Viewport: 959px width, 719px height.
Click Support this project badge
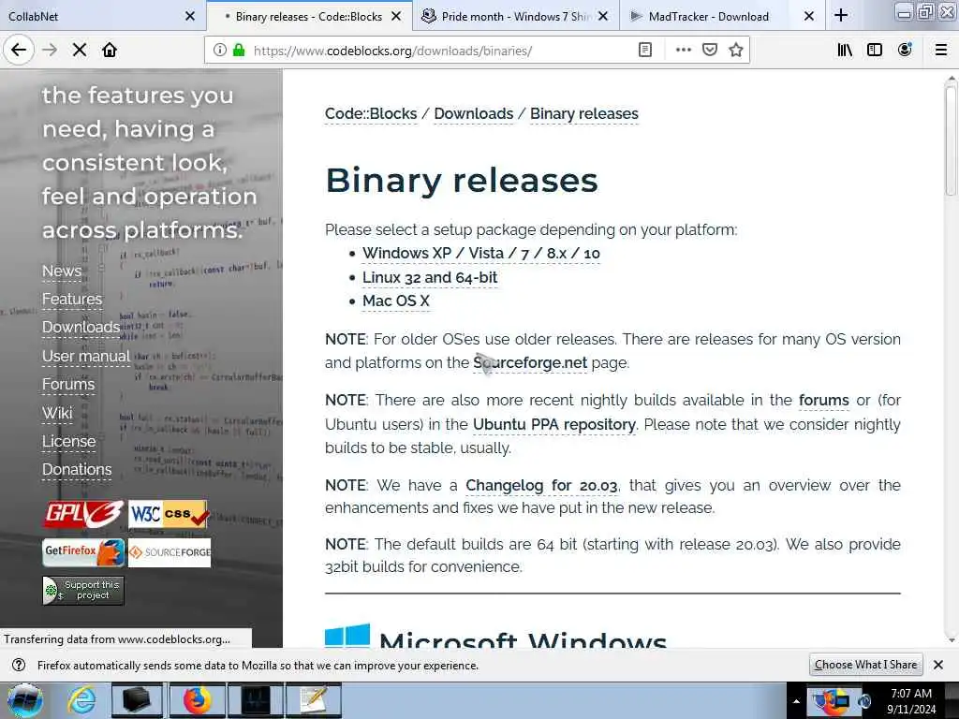coord(83,591)
